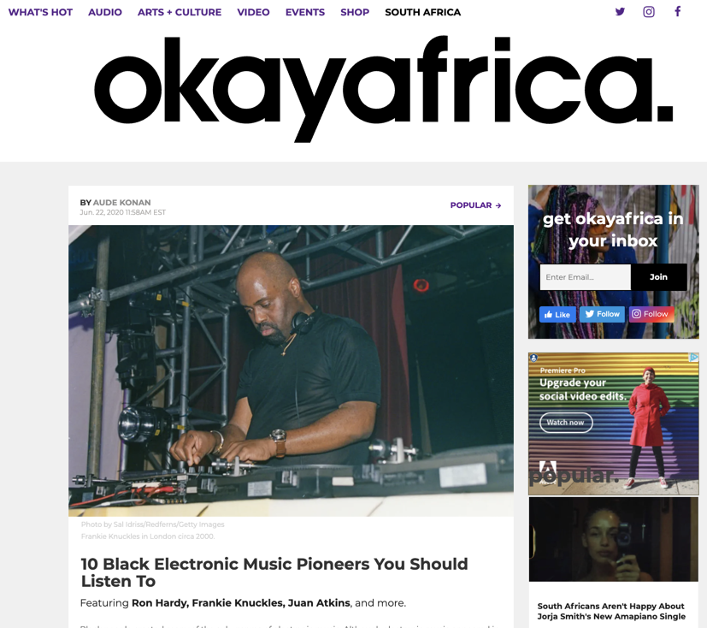Open the Facebook icon in the header
The image size is (707, 628).
click(677, 11)
